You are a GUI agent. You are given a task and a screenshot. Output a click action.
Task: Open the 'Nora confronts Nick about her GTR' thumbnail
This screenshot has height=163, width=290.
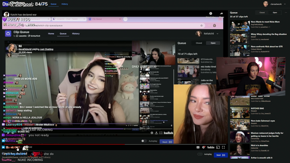[x=240, y=51]
